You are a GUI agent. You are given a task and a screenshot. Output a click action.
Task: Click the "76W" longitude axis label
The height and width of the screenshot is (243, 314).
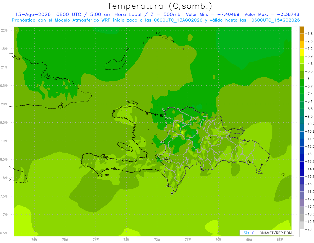click(34, 240)
